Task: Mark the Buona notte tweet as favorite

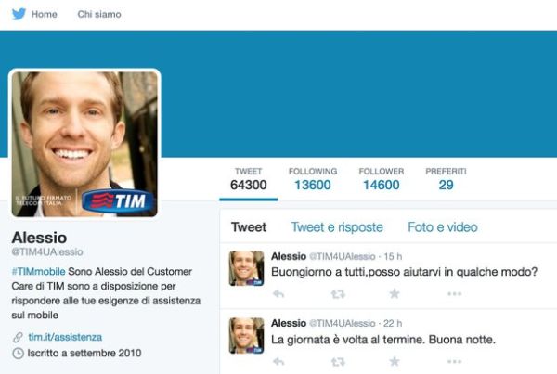Action: click(395, 361)
